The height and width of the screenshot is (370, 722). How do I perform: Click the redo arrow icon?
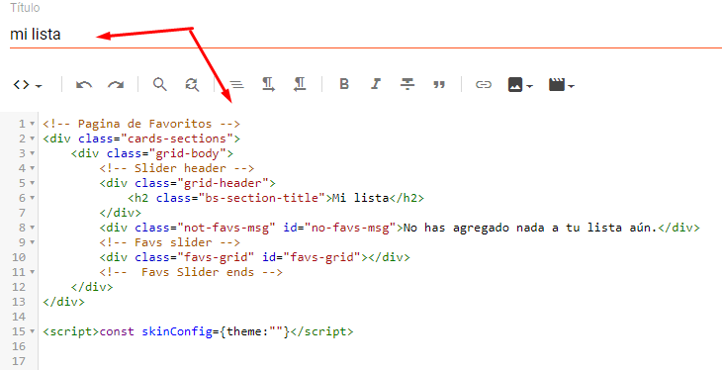pos(116,85)
